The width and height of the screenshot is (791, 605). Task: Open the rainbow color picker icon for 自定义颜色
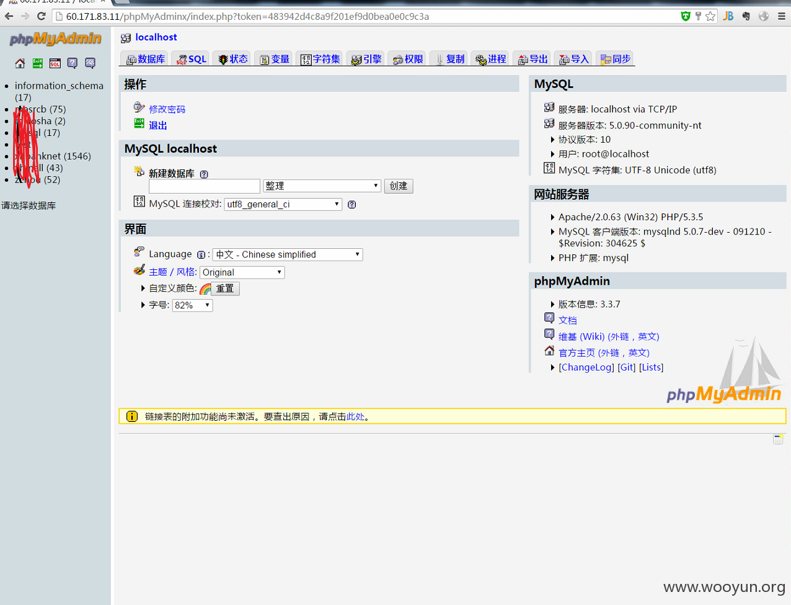[x=205, y=289]
